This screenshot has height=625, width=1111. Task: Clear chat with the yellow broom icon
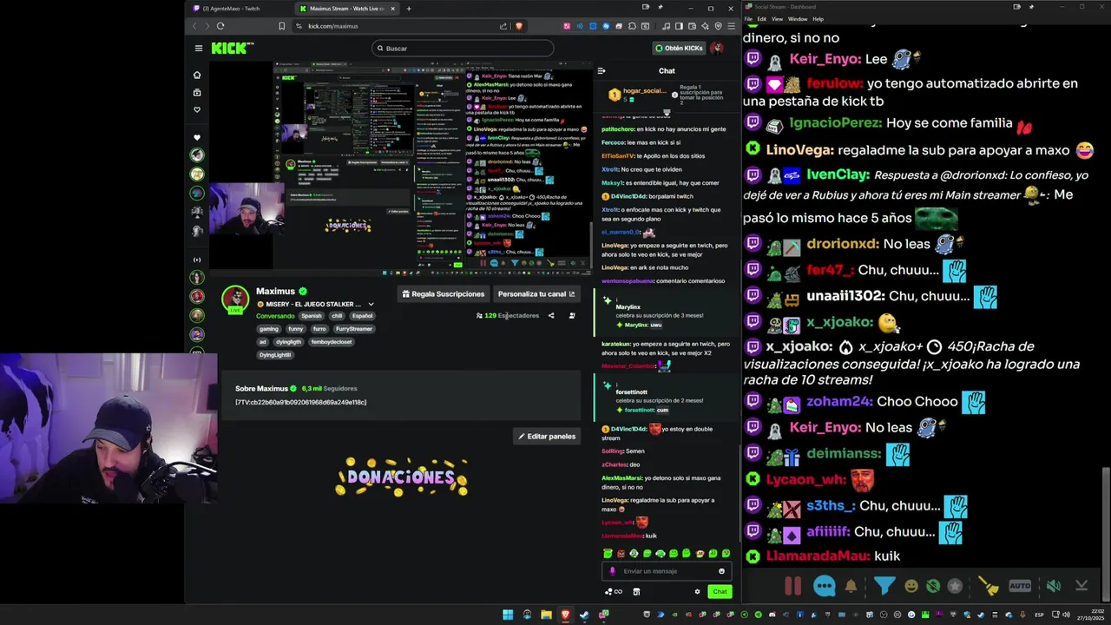click(989, 586)
